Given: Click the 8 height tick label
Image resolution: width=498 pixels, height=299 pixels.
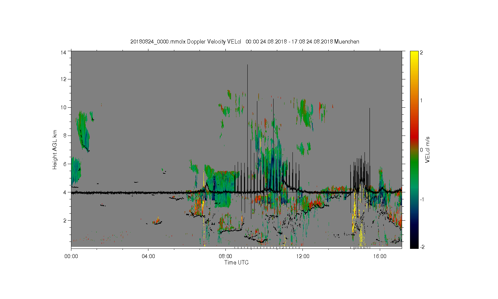Looking at the screenshot, I should (65, 136).
